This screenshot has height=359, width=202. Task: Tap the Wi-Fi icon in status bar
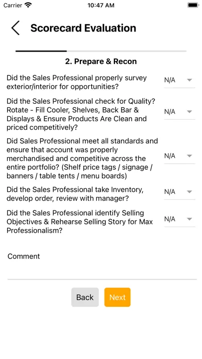pyautogui.click(x=28, y=5)
